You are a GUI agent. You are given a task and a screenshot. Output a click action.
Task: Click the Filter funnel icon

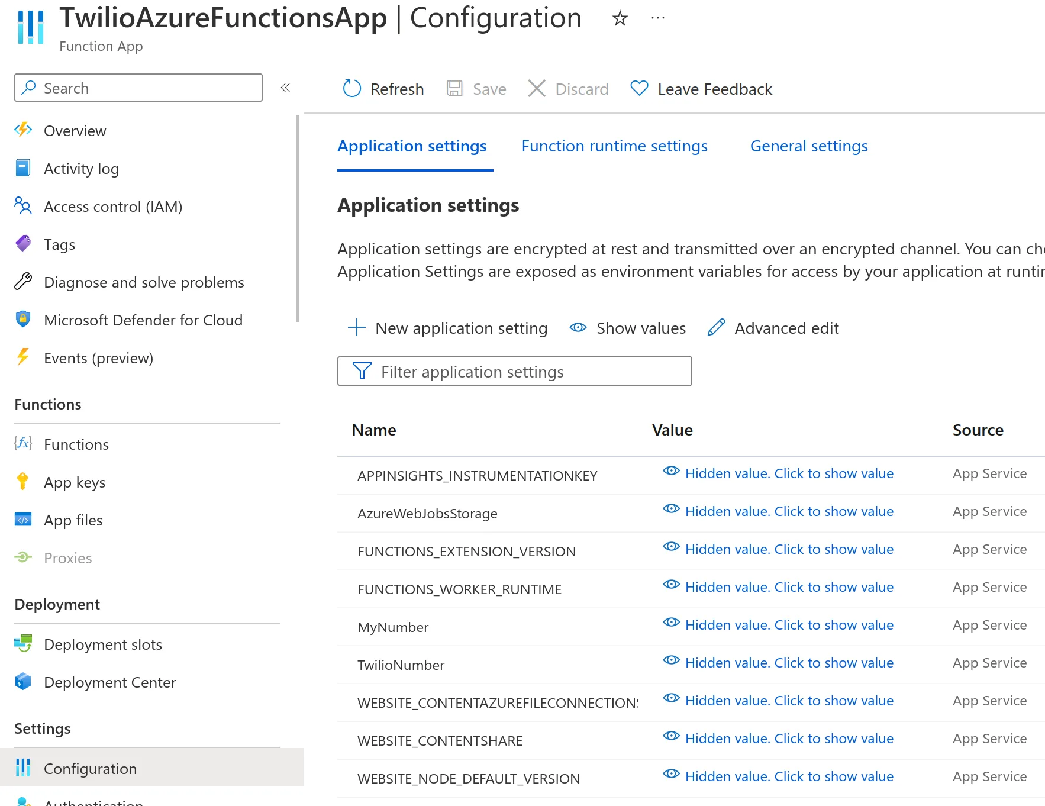[362, 371]
